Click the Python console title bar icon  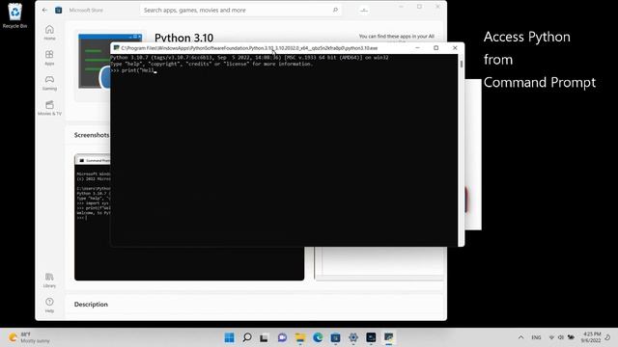(116, 48)
